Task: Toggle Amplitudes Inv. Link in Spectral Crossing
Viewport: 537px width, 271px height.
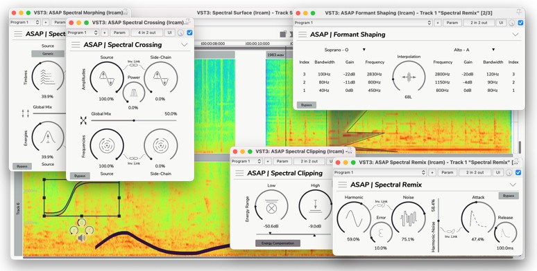Action: coord(134,65)
